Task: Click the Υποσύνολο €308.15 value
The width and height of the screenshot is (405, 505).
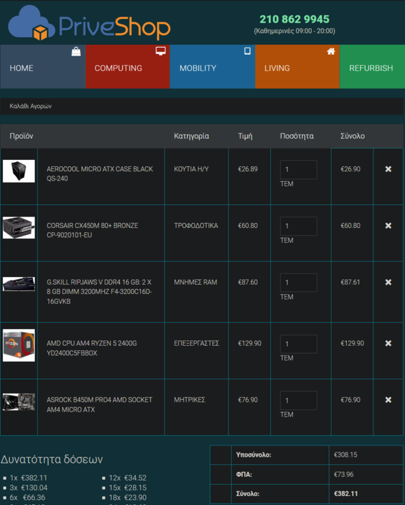Action: [345, 454]
